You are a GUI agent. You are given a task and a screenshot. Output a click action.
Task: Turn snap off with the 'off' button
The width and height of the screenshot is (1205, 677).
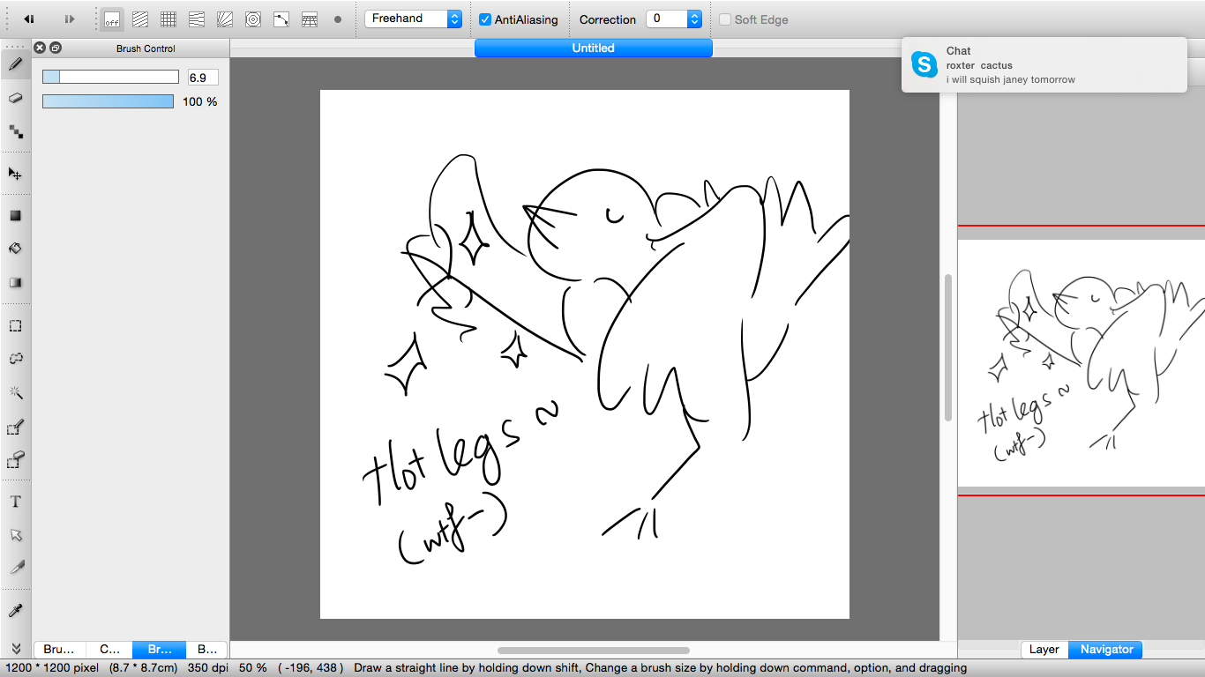tap(112, 19)
